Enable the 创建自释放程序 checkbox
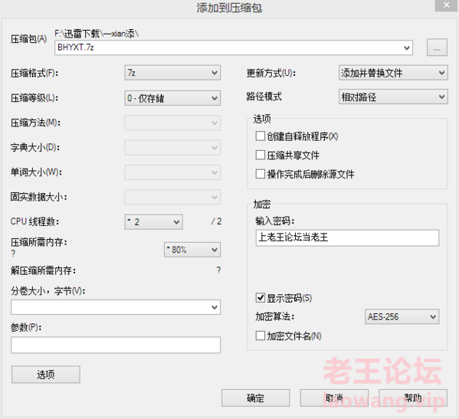The height and width of the screenshot is (419, 459). (261, 136)
